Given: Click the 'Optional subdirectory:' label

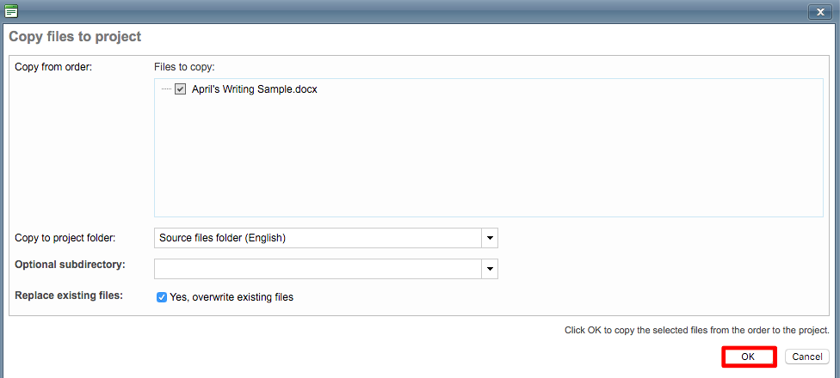Looking at the screenshot, I should click(70, 265).
